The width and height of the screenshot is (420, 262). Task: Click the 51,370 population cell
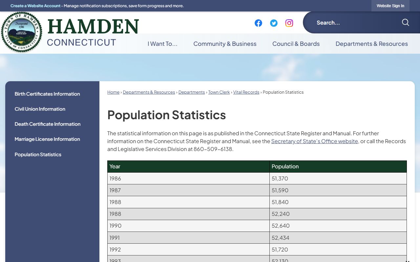338,178
